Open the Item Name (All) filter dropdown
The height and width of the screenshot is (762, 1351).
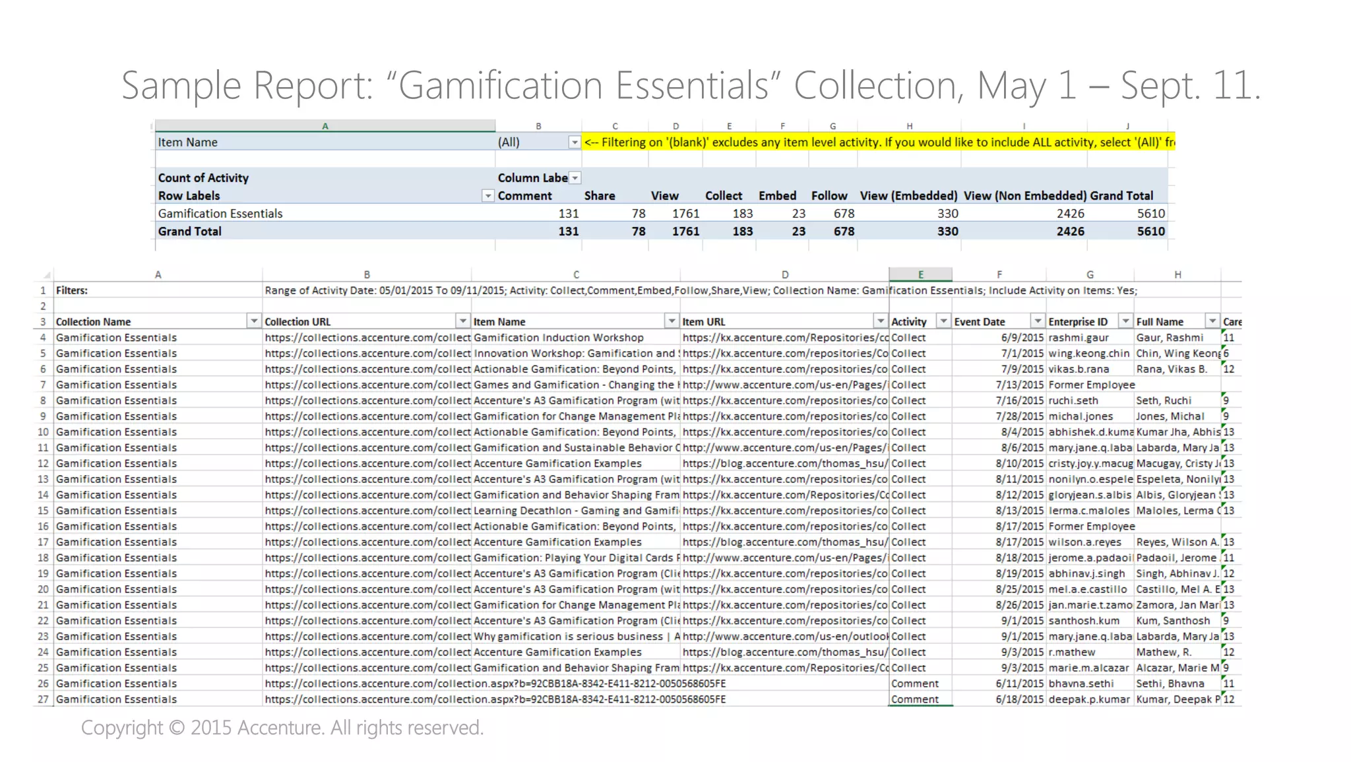(575, 143)
